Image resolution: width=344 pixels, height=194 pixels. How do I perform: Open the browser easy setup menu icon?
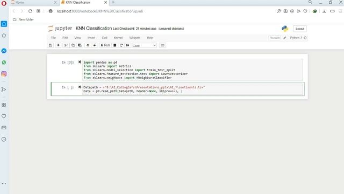coord(340,11)
